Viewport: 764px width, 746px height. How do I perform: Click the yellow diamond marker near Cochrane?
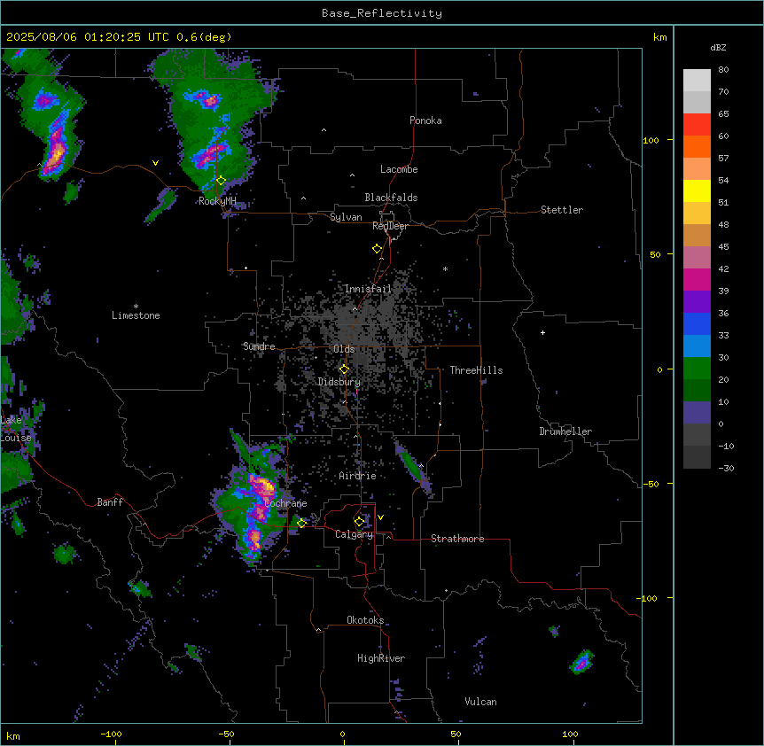[301, 523]
